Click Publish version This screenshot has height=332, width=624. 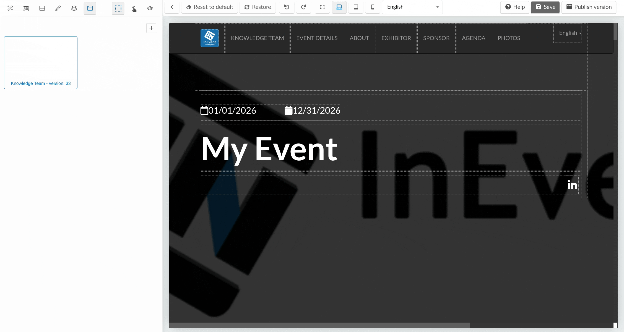click(x=589, y=7)
